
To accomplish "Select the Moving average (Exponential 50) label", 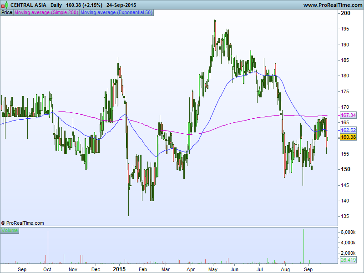I will pyautogui.click(x=116, y=13).
